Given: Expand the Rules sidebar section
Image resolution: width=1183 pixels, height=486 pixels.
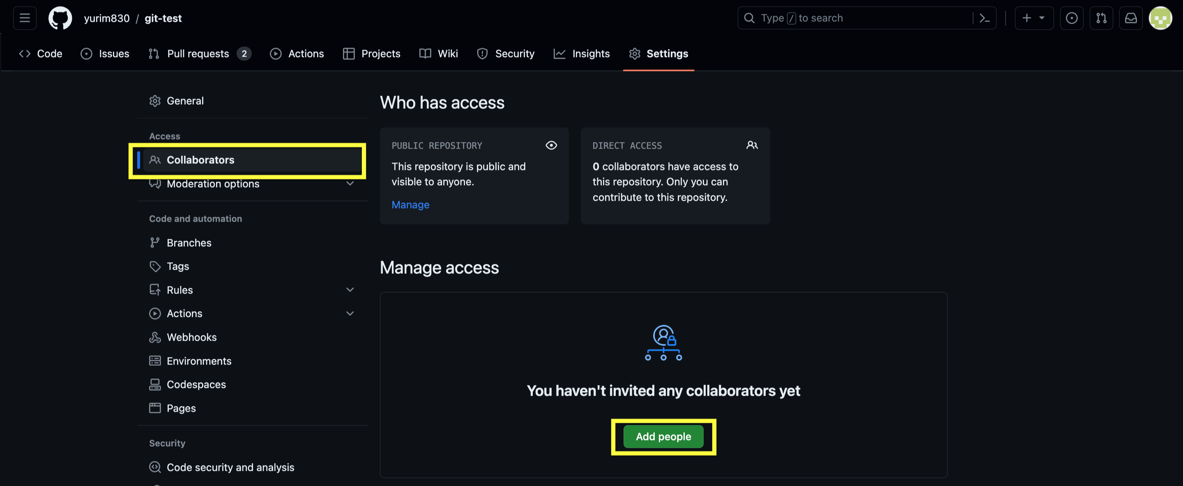Looking at the screenshot, I should click(x=350, y=290).
